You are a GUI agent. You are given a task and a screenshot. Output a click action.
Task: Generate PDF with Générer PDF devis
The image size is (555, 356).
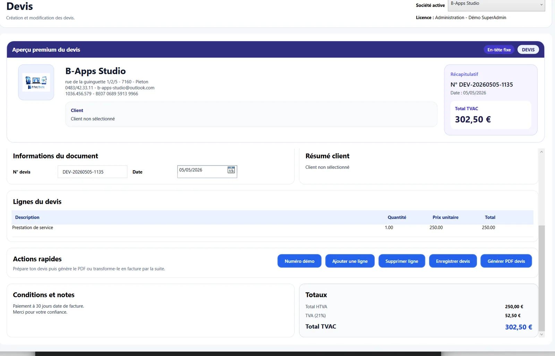click(x=506, y=261)
